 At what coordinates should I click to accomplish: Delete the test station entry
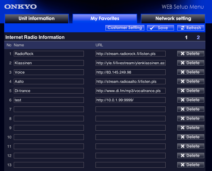[191, 100]
